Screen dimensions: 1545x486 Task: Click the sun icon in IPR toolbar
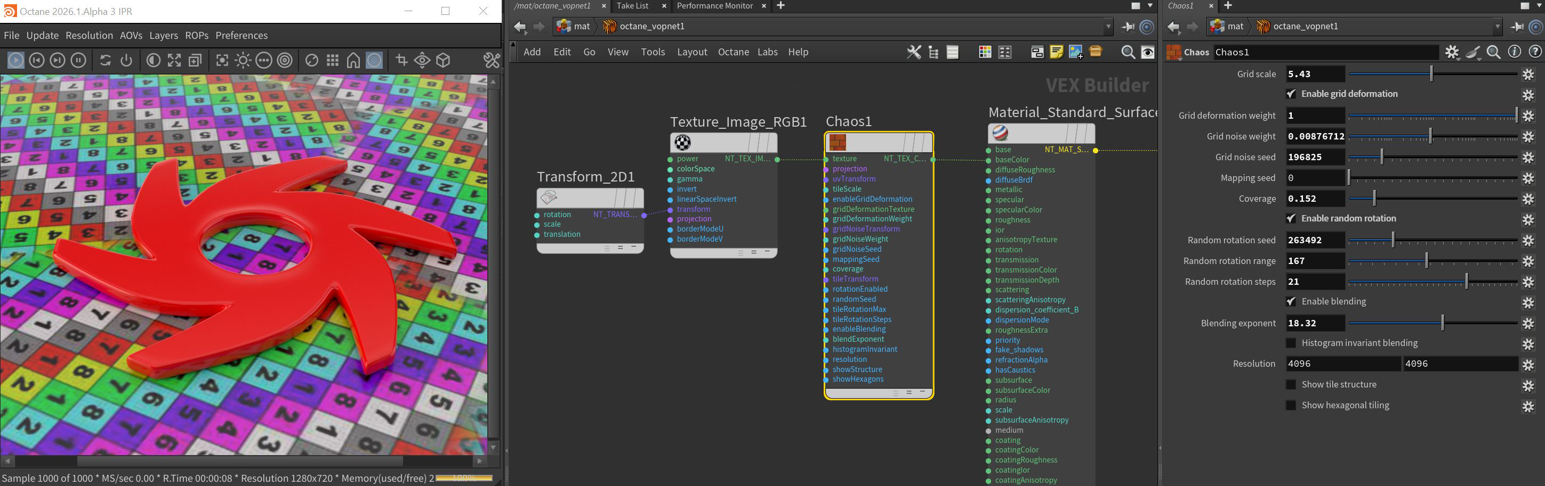(x=243, y=61)
